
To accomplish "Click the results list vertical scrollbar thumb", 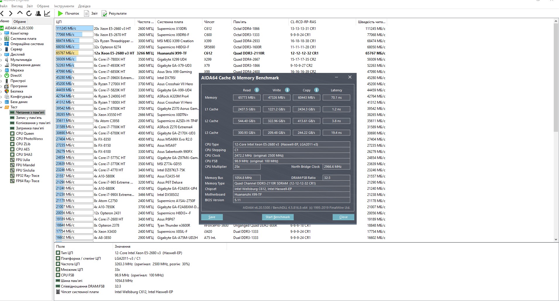I will (x=556, y=77).
